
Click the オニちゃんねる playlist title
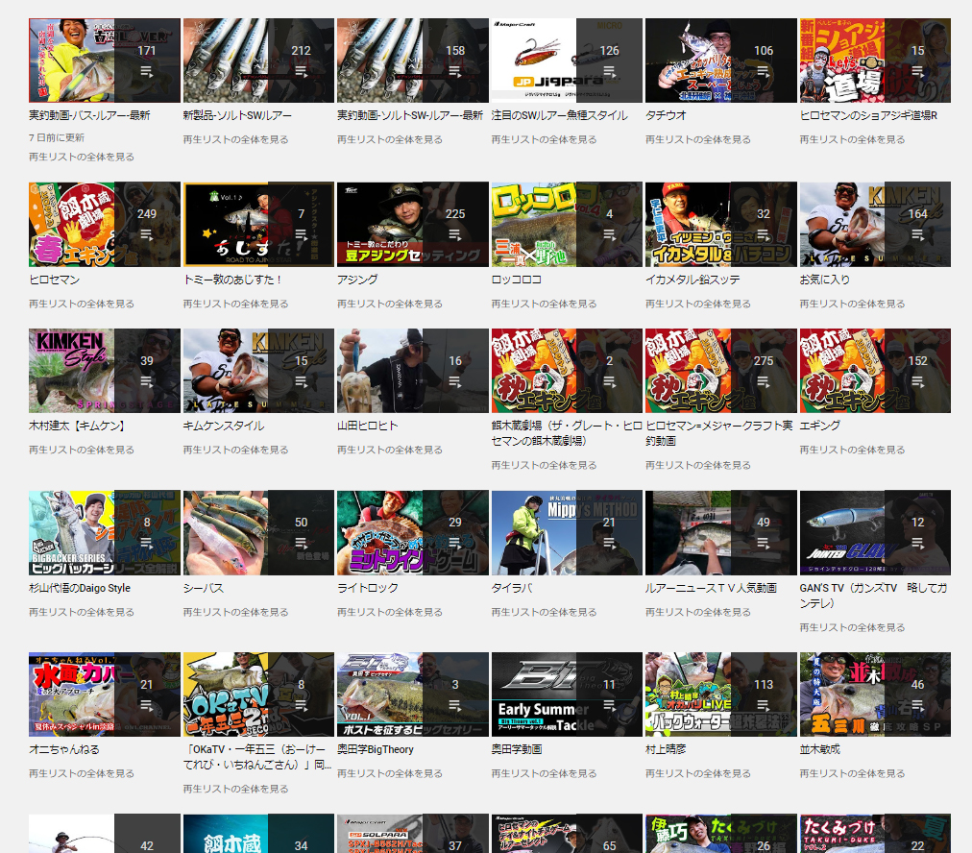click(63, 749)
